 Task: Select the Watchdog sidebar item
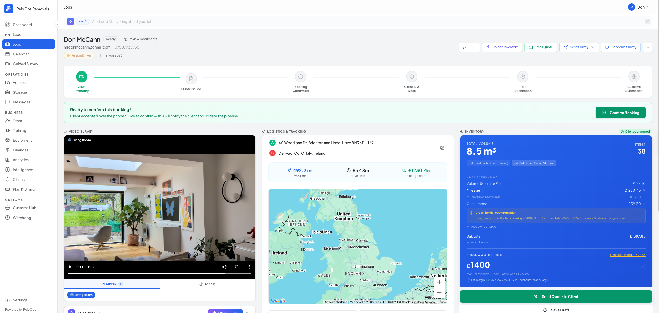[22, 218]
